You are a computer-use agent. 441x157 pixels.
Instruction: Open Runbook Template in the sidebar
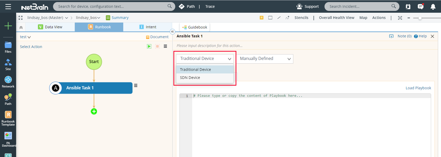(x=8, y=119)
